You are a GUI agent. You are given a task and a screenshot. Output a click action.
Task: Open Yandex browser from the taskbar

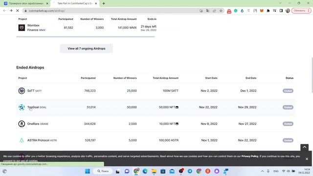[208, 171]
